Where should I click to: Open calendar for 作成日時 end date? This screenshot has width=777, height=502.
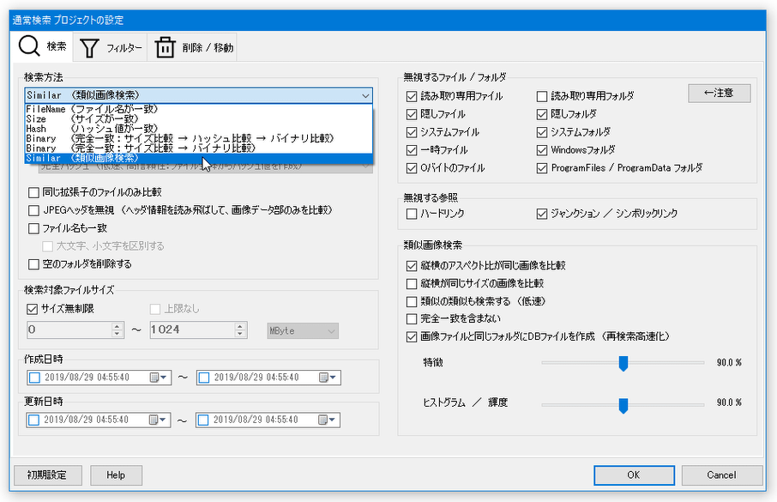coord(328,378)
